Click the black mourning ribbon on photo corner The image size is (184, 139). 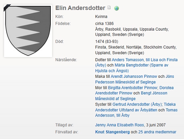[x=7, y=7]
